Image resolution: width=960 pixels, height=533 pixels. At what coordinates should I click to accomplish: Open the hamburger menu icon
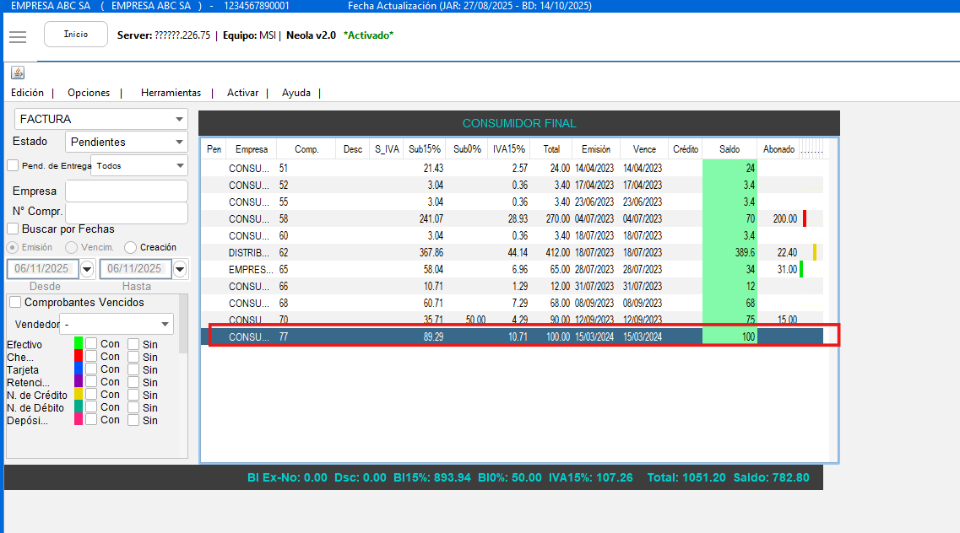18,36
